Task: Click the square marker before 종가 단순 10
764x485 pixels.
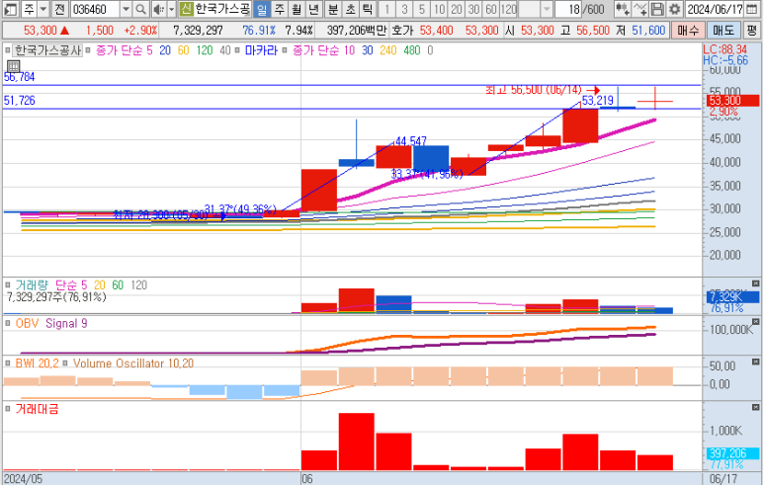Action: pos(285,50)
